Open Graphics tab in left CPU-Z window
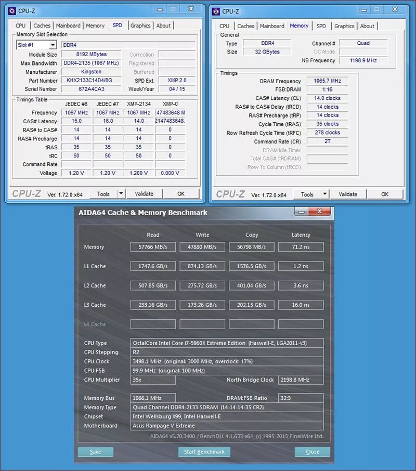The image size is (416, 471). [140, 26]
